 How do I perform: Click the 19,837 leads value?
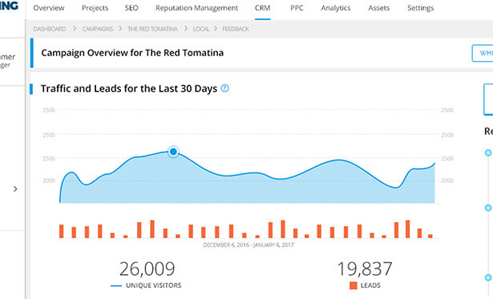(365, 269)
